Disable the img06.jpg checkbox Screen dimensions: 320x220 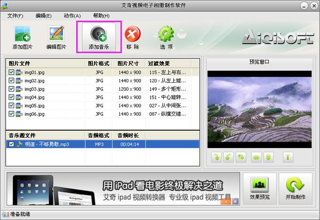tap(11, 114)
